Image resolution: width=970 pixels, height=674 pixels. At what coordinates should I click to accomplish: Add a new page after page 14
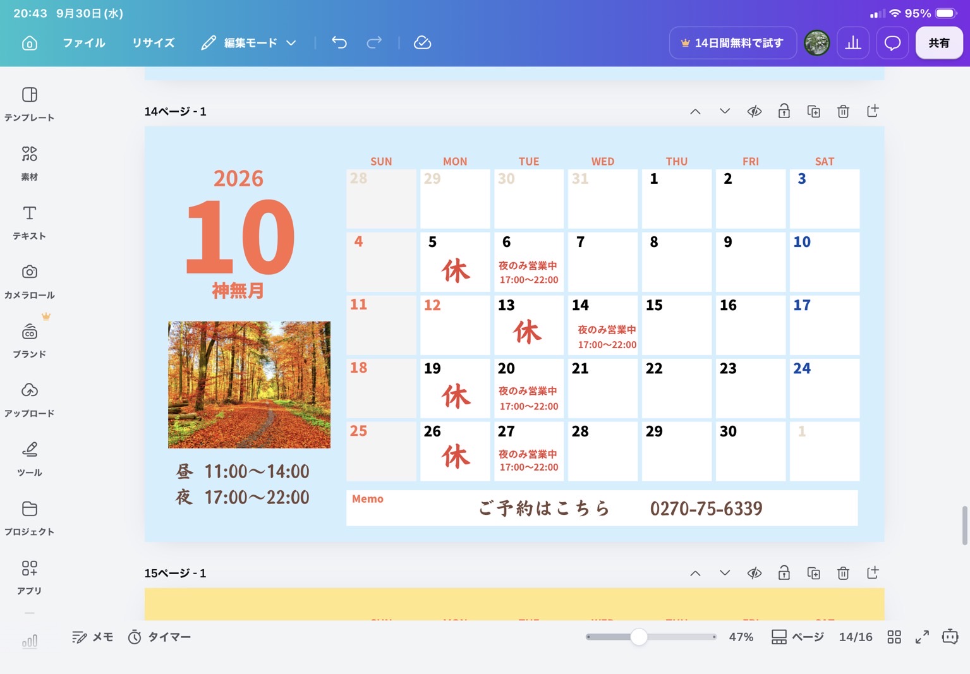[x=873, y=111]
